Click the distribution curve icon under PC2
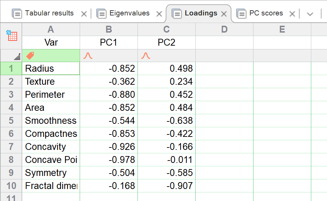The height and width of the screenshot is (201, 327). point(146,56)
